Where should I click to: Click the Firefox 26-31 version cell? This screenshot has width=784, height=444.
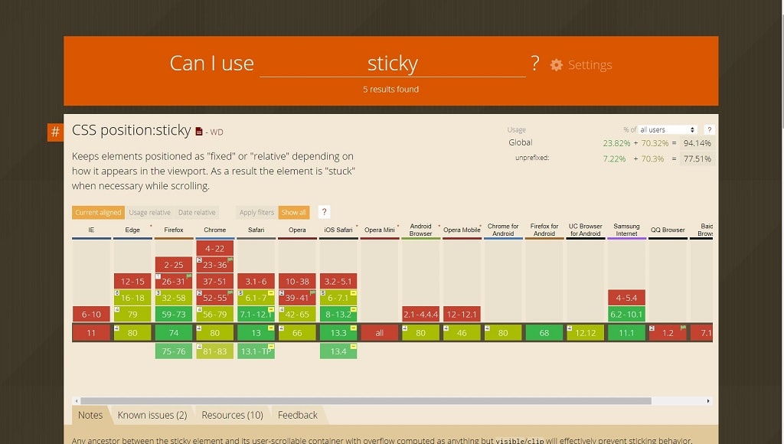coord(174,282)
